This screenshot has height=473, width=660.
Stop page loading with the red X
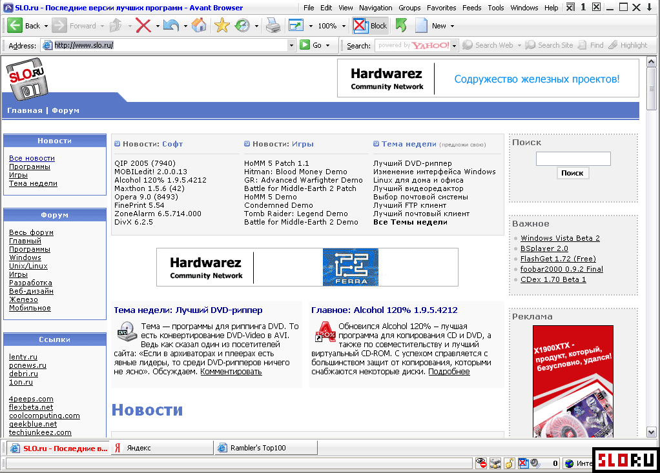pos(143,26)
